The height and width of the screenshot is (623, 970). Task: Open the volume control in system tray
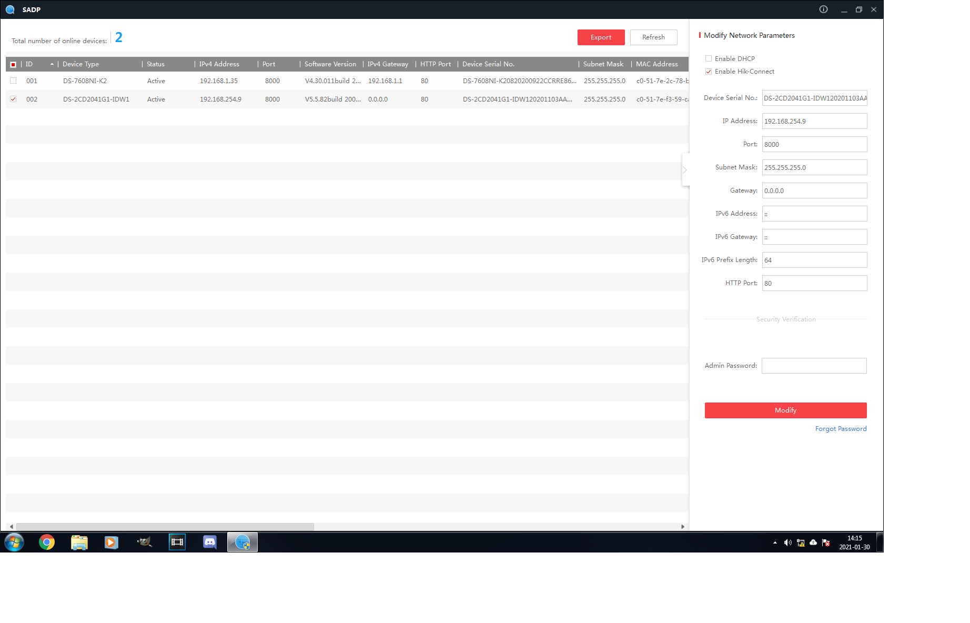(x=787, y=542)
